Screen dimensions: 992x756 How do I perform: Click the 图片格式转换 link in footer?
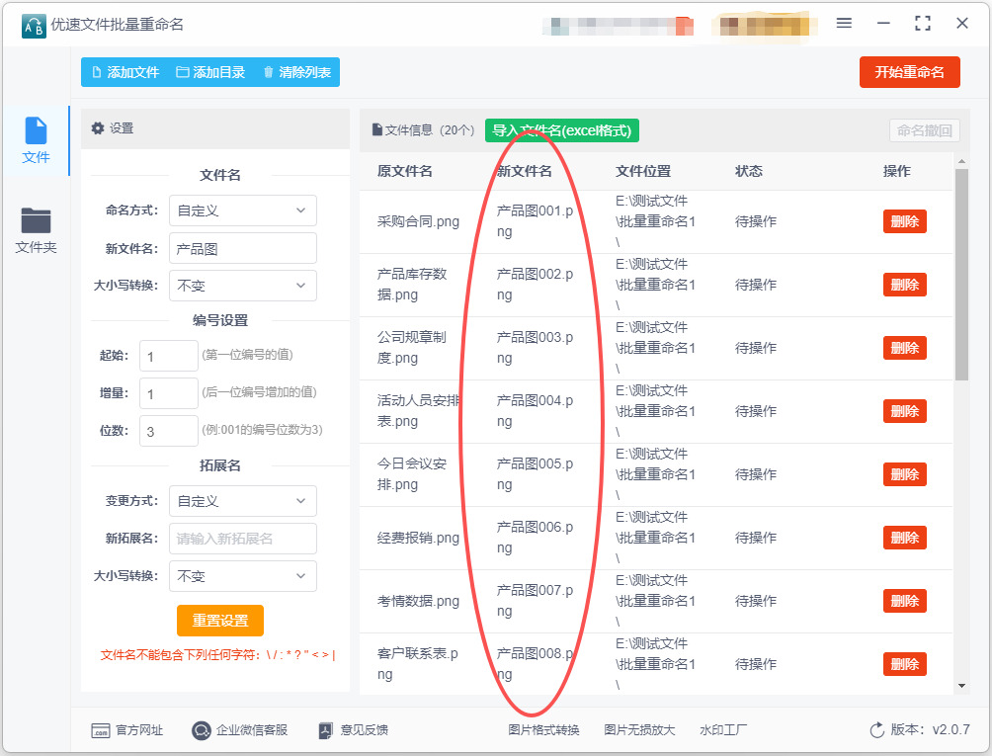543,730
